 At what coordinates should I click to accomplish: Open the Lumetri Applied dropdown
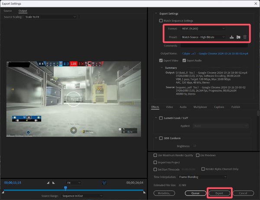coord(221,126)
